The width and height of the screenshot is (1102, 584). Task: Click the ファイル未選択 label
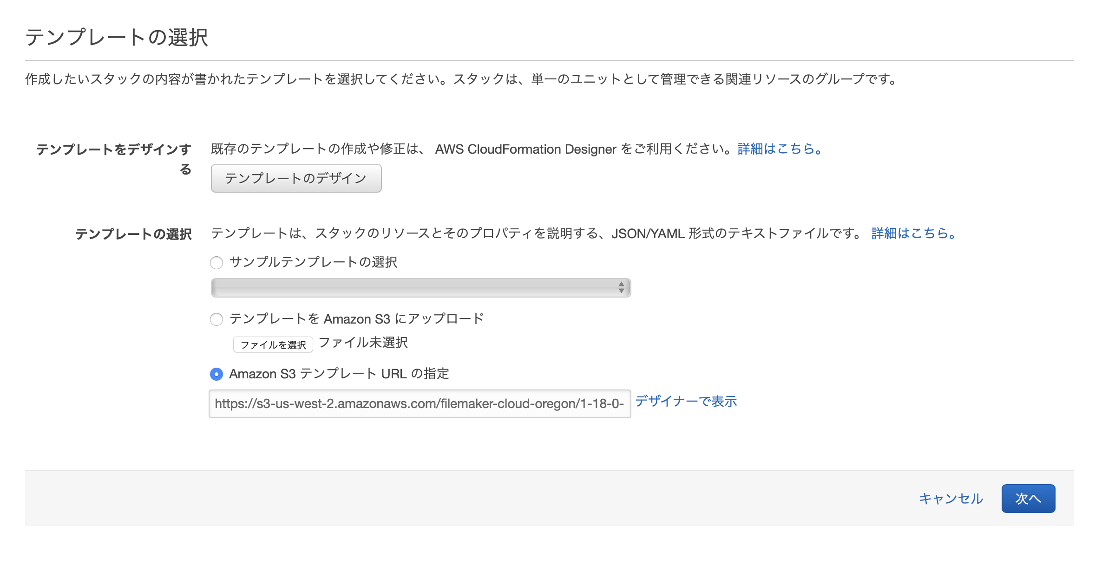(364, 343)
